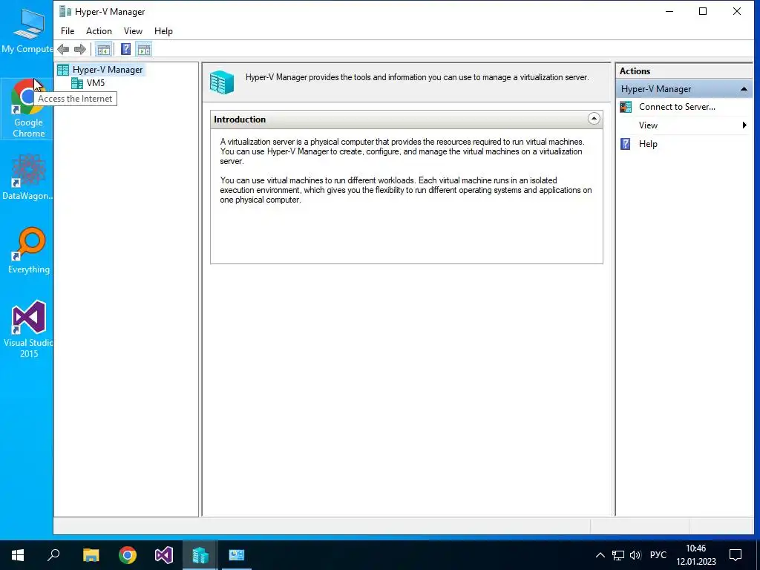Open Google Chrome from the taskbar
Viewport: 760px width, 570px height.
128,555
